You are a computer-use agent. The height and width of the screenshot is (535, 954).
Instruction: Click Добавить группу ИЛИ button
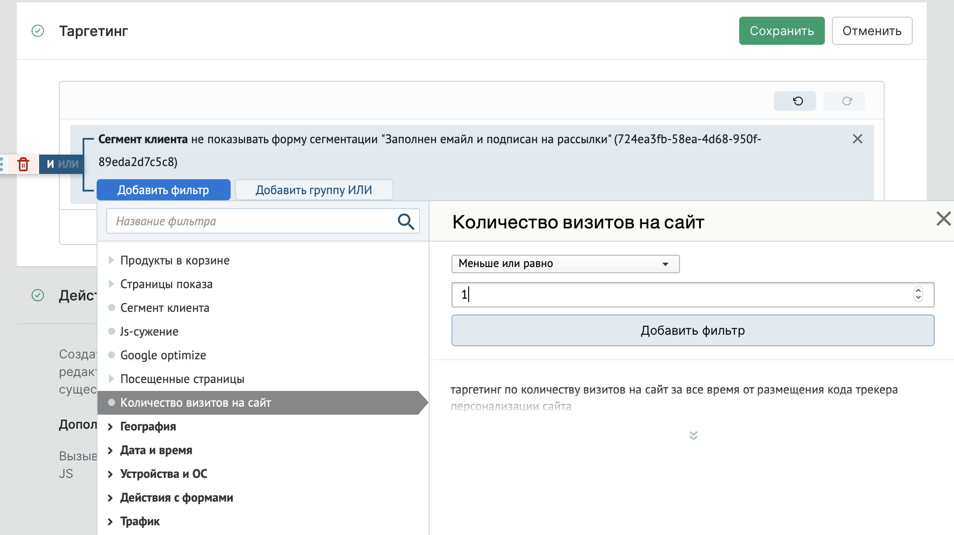tap(314, 190)
